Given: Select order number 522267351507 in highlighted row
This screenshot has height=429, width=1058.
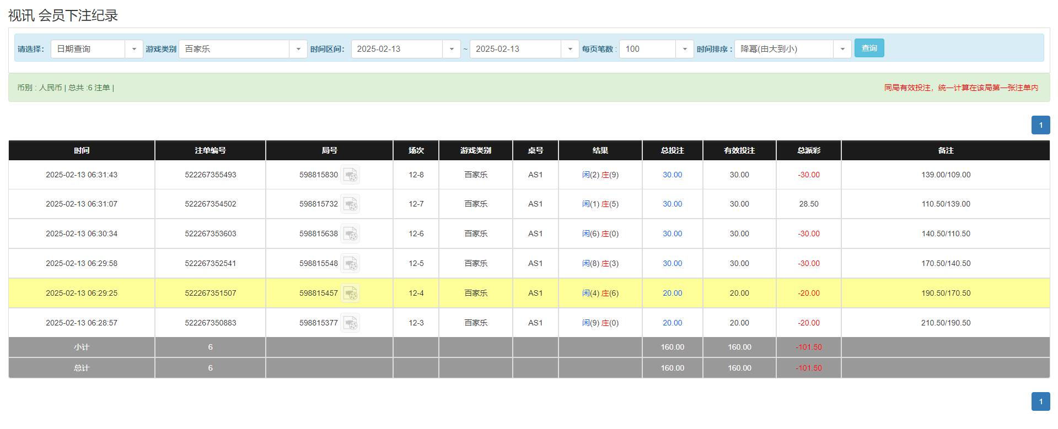Looking at the screenshot, I should pyautogui.click(x=210, y=294).
